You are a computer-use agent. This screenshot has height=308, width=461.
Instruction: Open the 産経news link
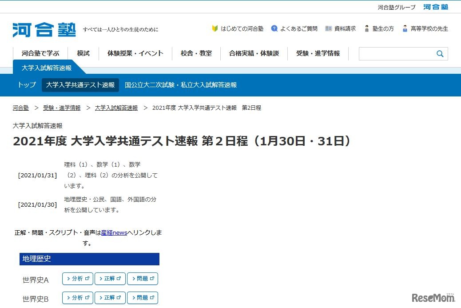click(114, 232)
